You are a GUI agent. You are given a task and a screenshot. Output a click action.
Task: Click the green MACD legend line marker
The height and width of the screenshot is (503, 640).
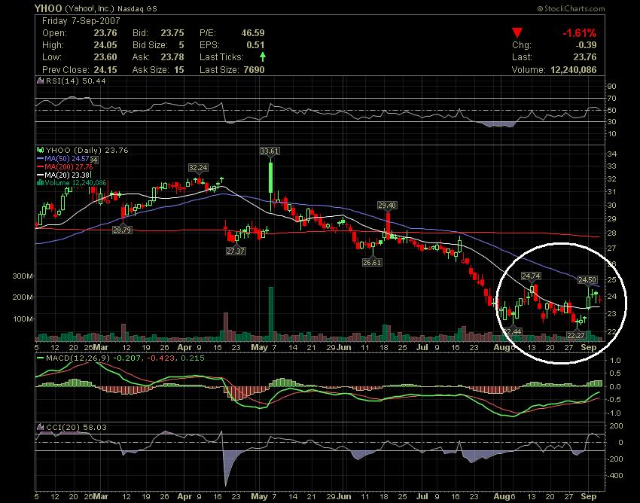pos(40,358)
